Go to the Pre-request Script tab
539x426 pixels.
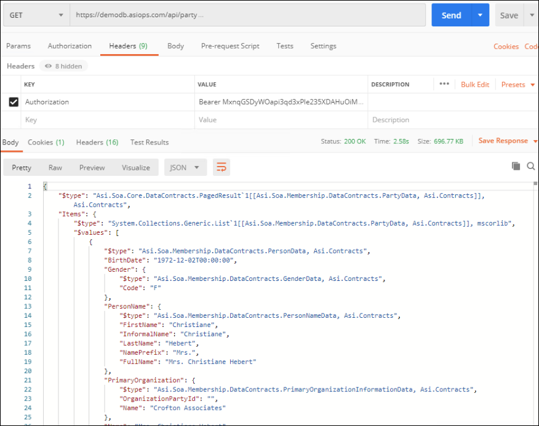[x=230, y=46]
